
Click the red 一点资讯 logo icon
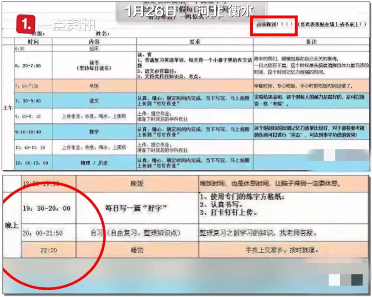(x=26, y=24)
